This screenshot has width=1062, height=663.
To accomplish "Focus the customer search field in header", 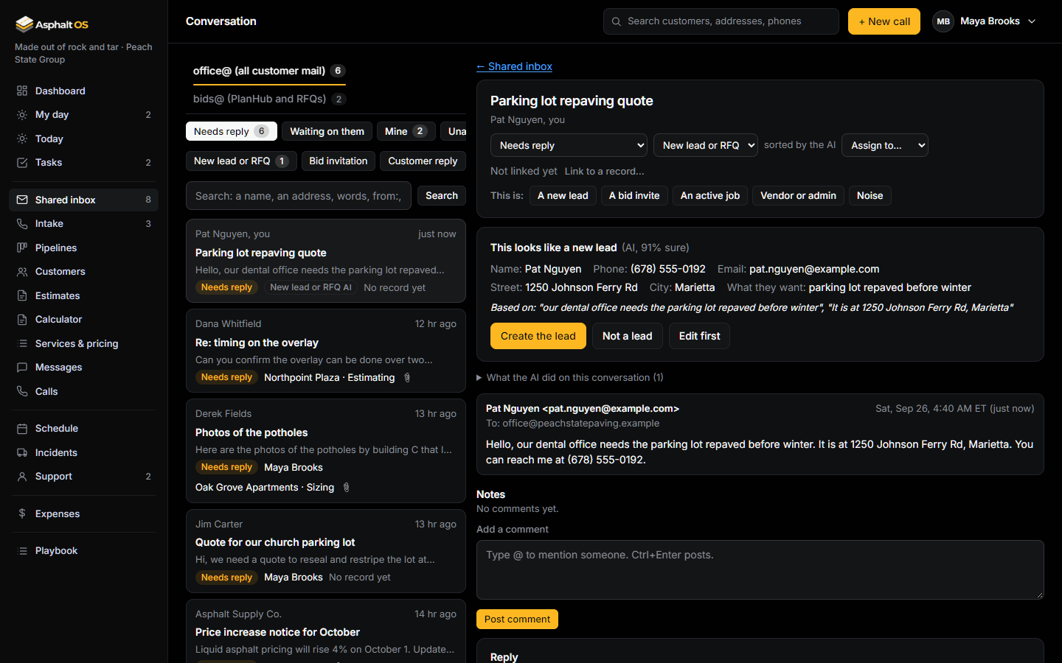I will tap(721, 21).
